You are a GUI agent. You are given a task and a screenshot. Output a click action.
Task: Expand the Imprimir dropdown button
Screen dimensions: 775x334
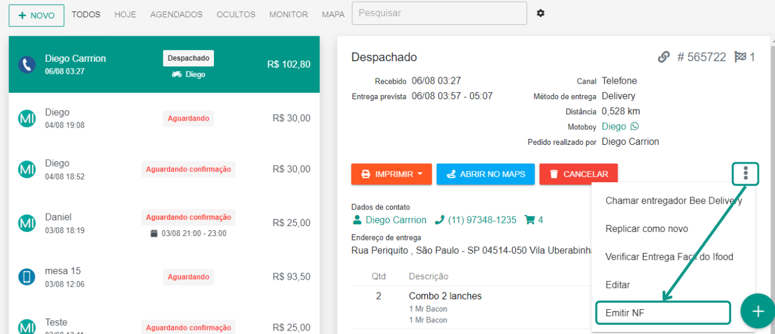(391, 174)
